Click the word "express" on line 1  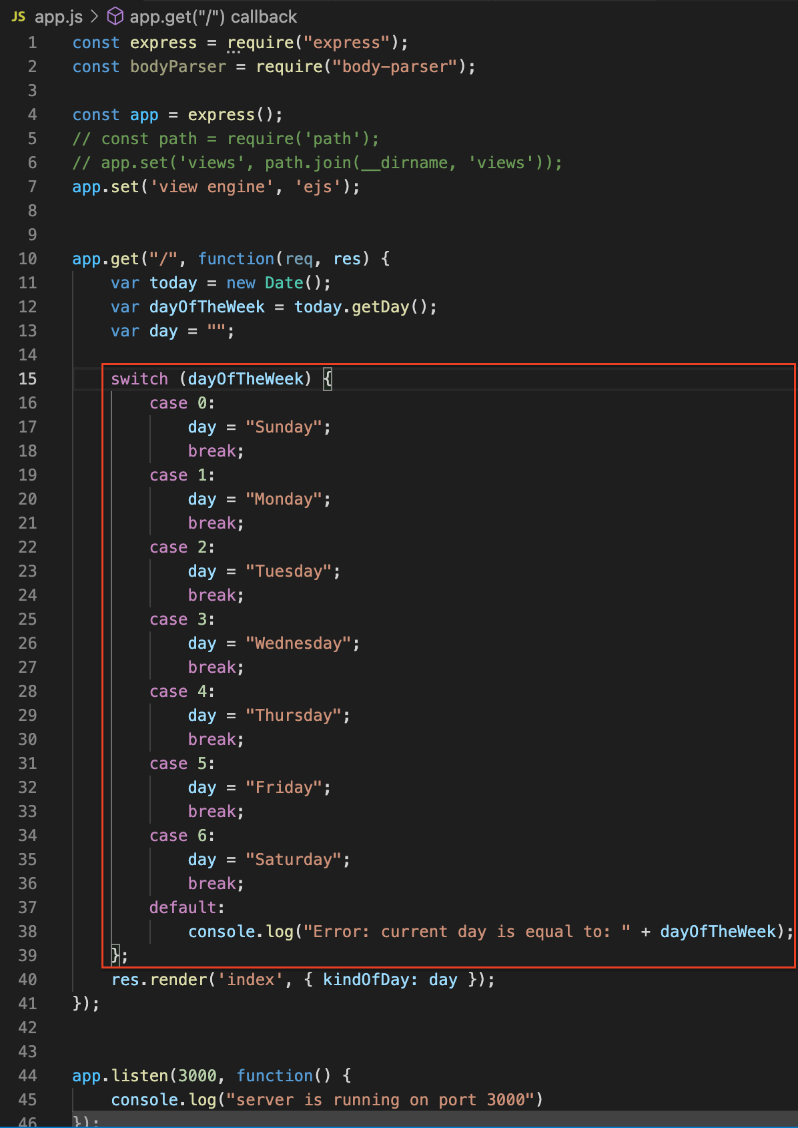tap(163, 43)
